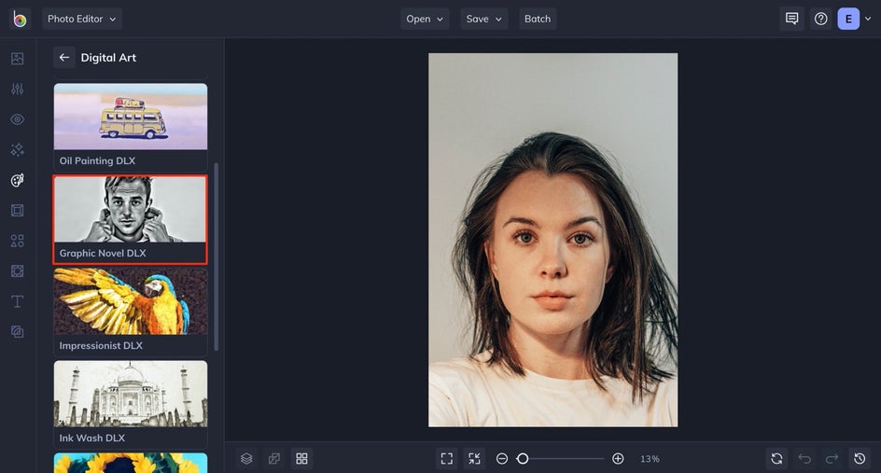Click the Batch button
This screenshot has width=881, height=473.
coord(538,19)
